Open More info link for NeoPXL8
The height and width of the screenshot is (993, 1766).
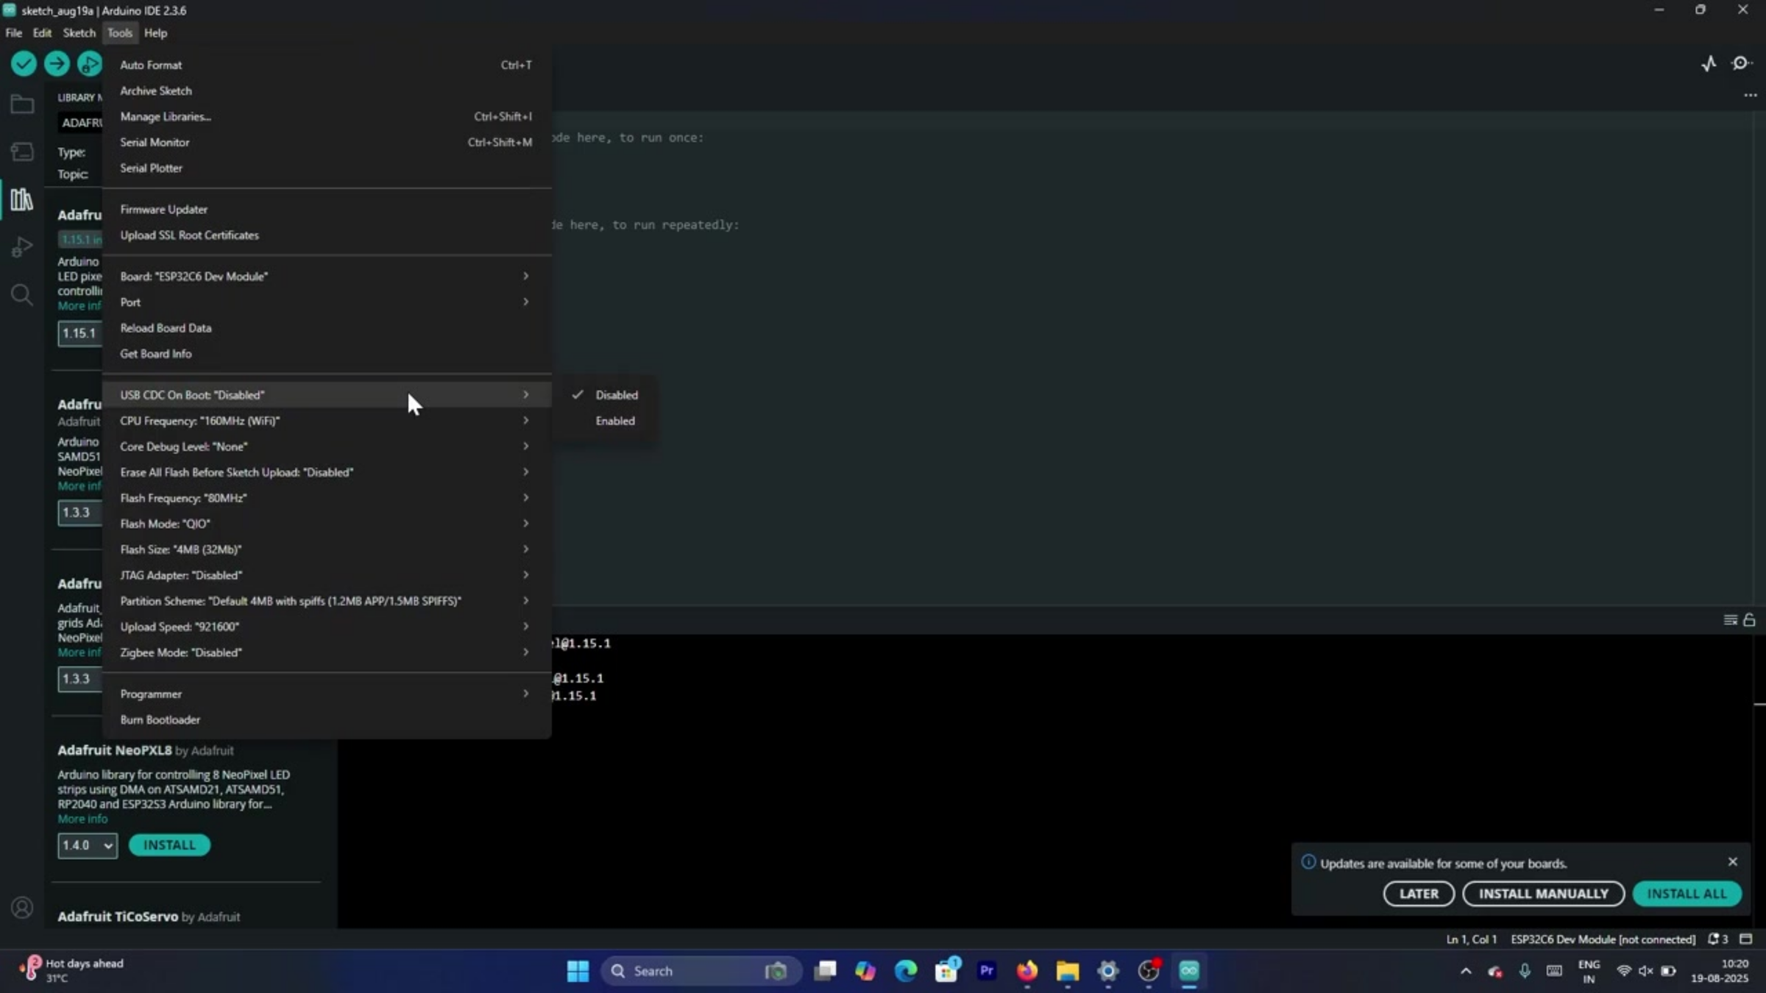82,819
